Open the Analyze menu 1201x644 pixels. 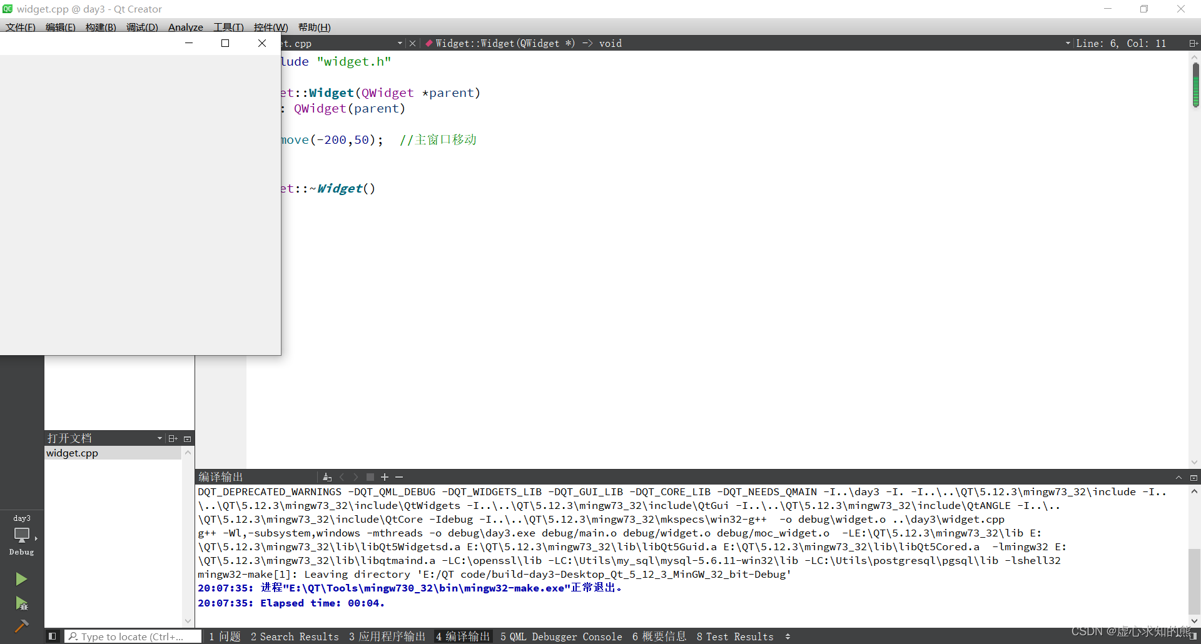(186, 27)
